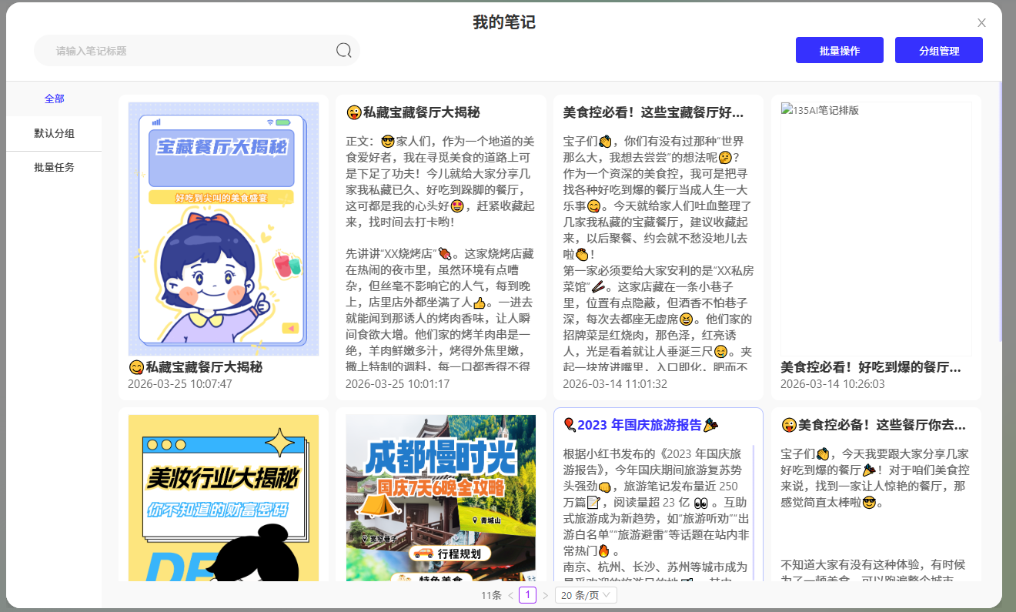Image resolution: width=1016 pixels, height=612 pixels.
Task: Open the 美食控必备 note card
Action: click(x=876, y=493)
